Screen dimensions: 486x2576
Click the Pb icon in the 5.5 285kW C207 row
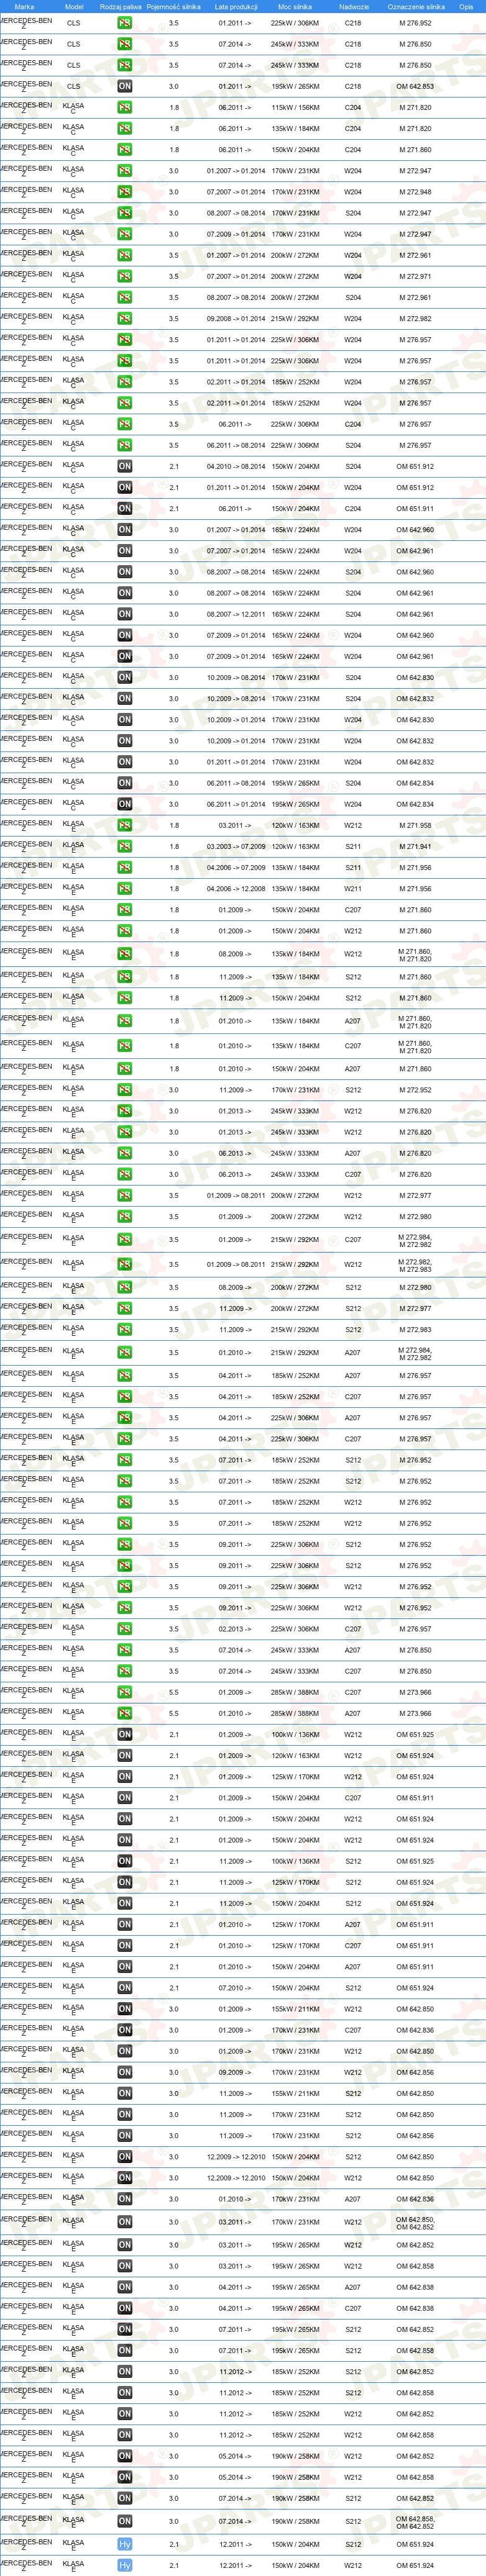click(124, 1692)
